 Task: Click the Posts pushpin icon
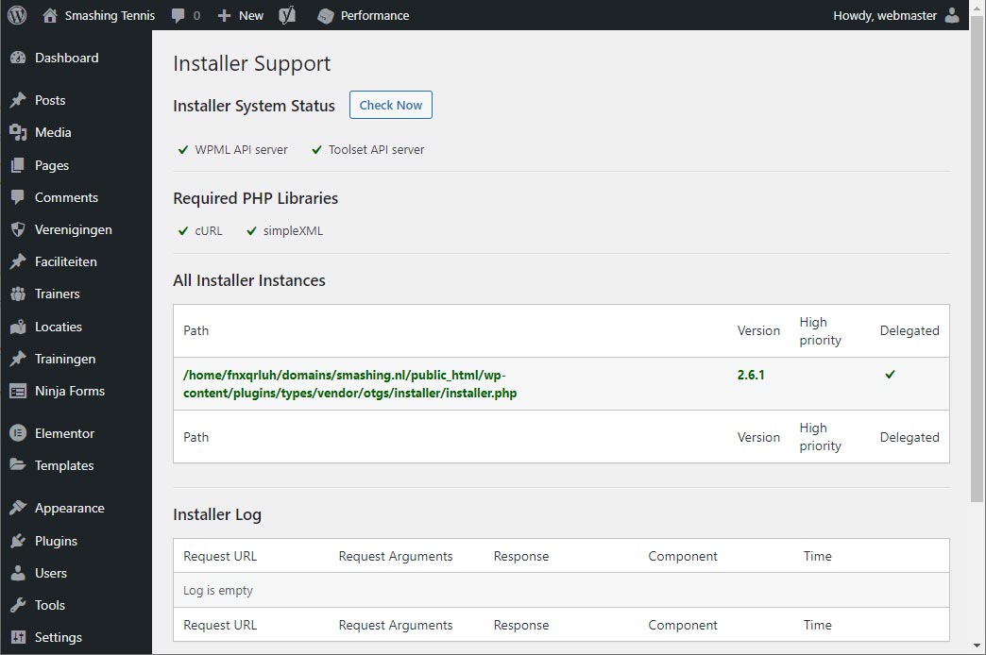(18, 100)
